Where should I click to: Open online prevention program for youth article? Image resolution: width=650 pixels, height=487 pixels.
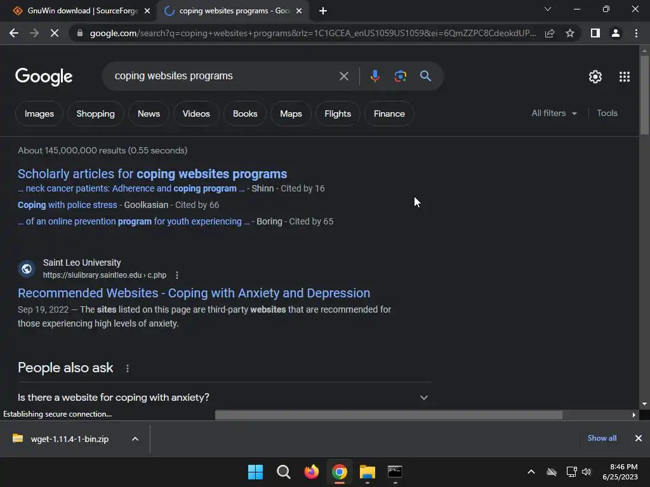(x=133, y=221)
